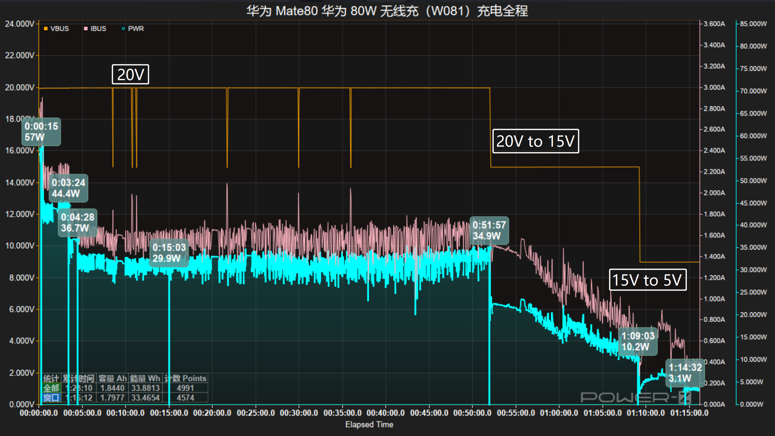
Task: Toggle the VBUS series legend label
Action: pos(59,29)
